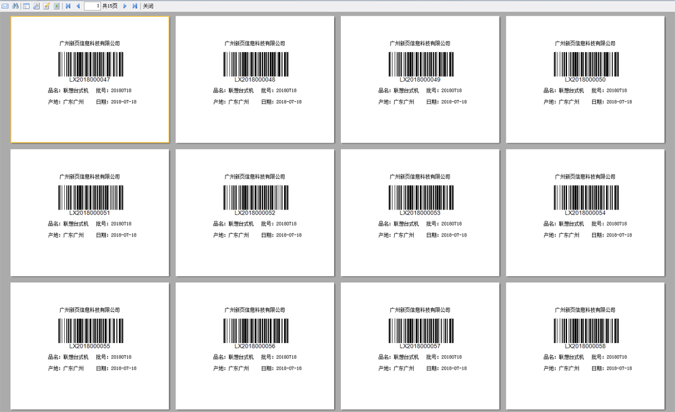675x412 pixels.
Task: Click company title 广州新页信息科技有限公司 on page LX2018000052
Action: point(255,176)
